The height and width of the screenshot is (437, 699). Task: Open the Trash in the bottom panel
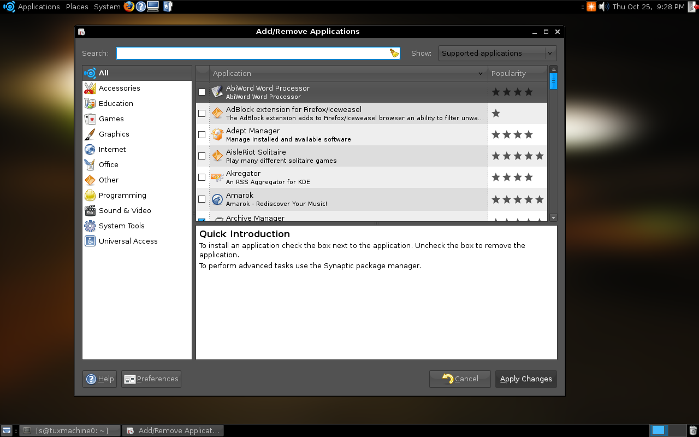point(692,430)
